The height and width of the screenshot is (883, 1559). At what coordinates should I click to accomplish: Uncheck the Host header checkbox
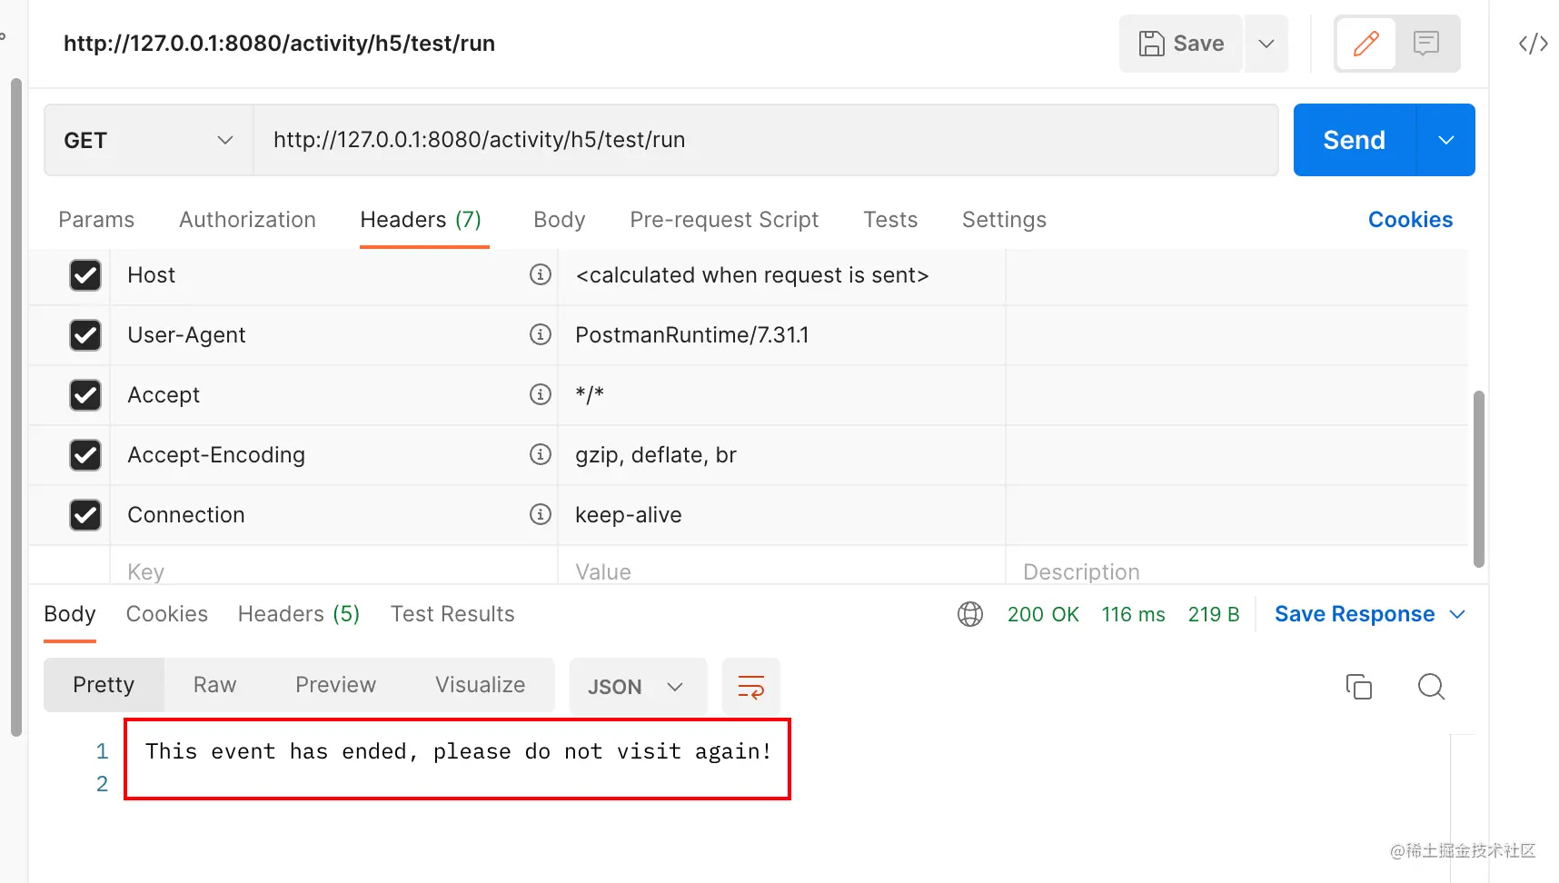[85, 275]
